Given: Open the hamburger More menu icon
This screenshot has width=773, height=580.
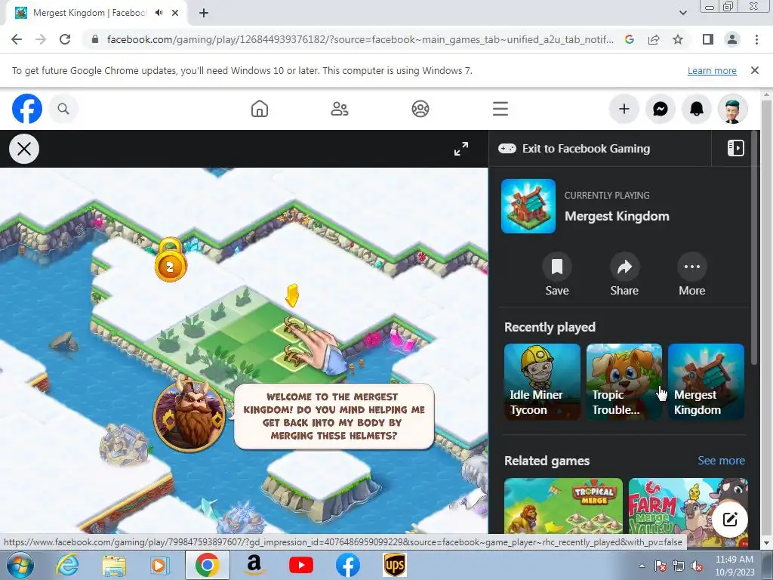Looking at the screenshot, I should coord(500,109).
